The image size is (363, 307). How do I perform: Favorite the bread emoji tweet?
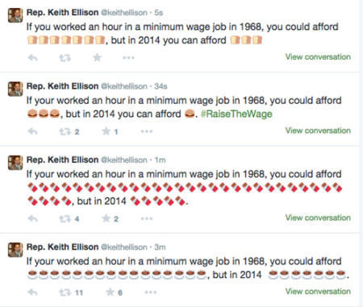pos(97,57)
